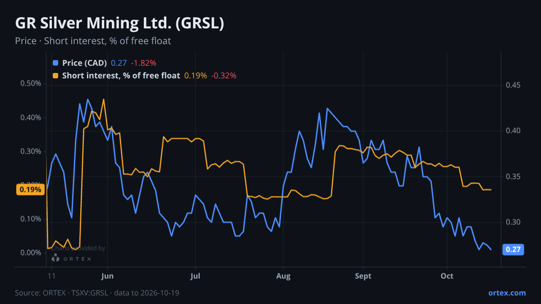The height and width of the screenshot is (304, 541).
Task: Click the 0.30% left axis label
Action: (31, 151)
